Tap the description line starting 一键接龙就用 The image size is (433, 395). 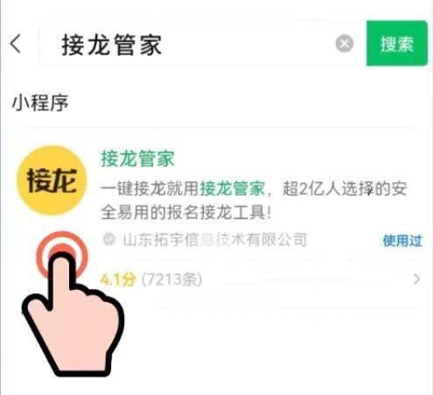click(x=254, y=188)
